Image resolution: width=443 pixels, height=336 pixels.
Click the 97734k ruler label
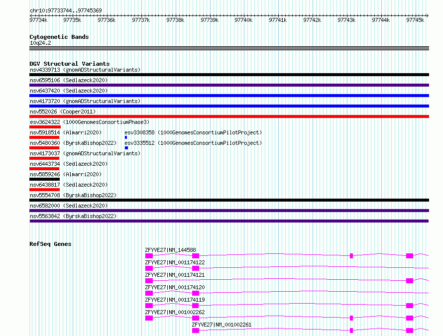(x=38, y=20)
